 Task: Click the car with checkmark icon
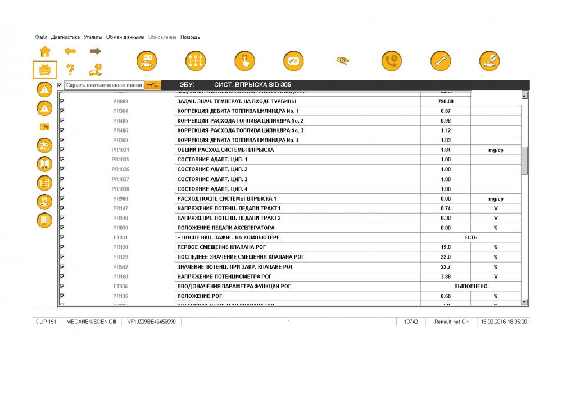pos(490,61)
